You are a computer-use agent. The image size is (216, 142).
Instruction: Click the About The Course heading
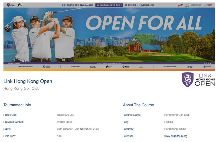click(138, 105)
